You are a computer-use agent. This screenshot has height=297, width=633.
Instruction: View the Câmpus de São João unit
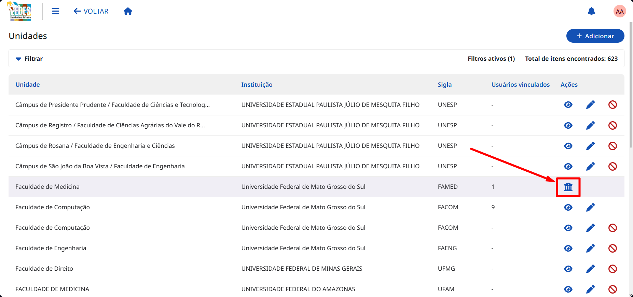click(568, 166)
